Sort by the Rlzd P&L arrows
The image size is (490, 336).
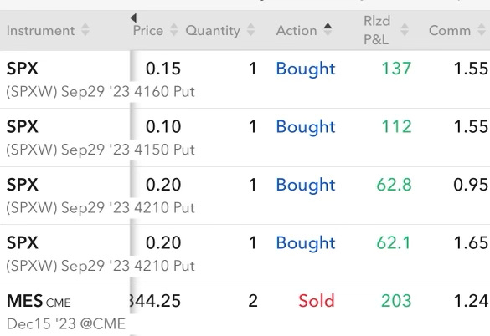click(405, 30)
